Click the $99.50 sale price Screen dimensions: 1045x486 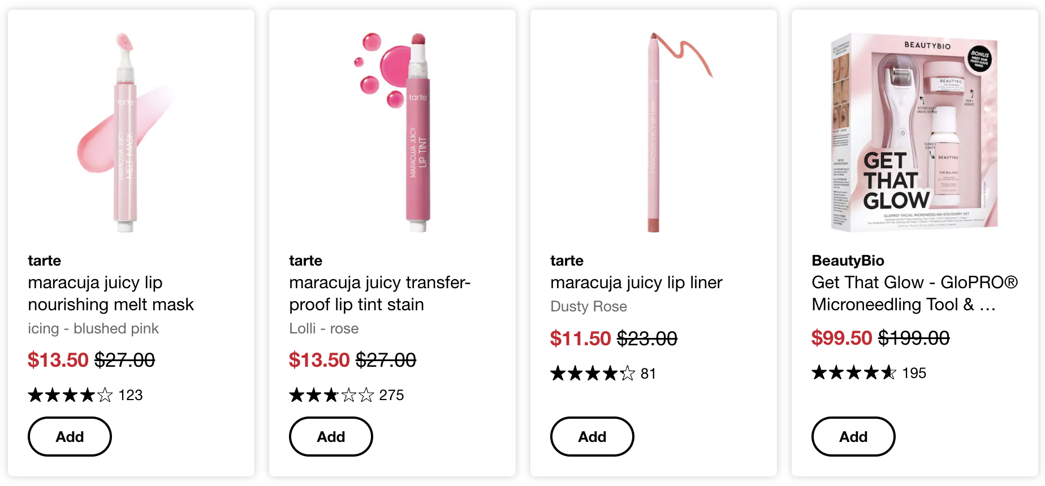coord(841,338)
